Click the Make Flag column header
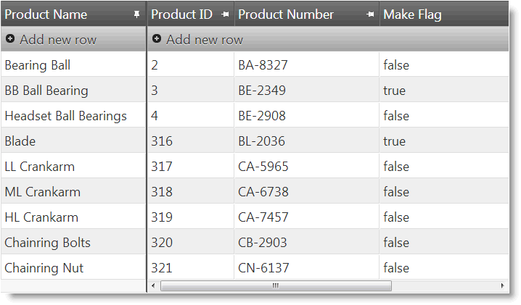The image size is (521, 305). tap(412, 14)
